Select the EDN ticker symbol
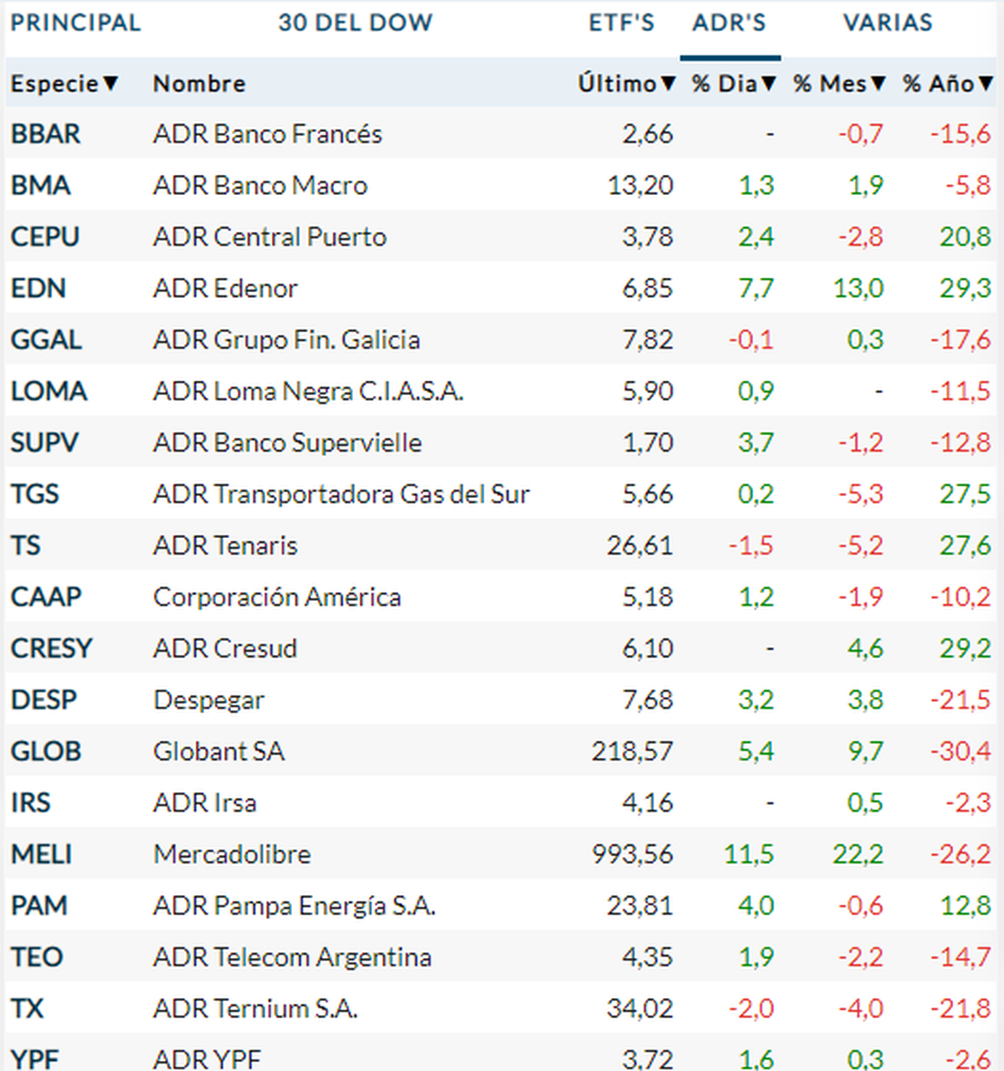 (x=38, y=289)
